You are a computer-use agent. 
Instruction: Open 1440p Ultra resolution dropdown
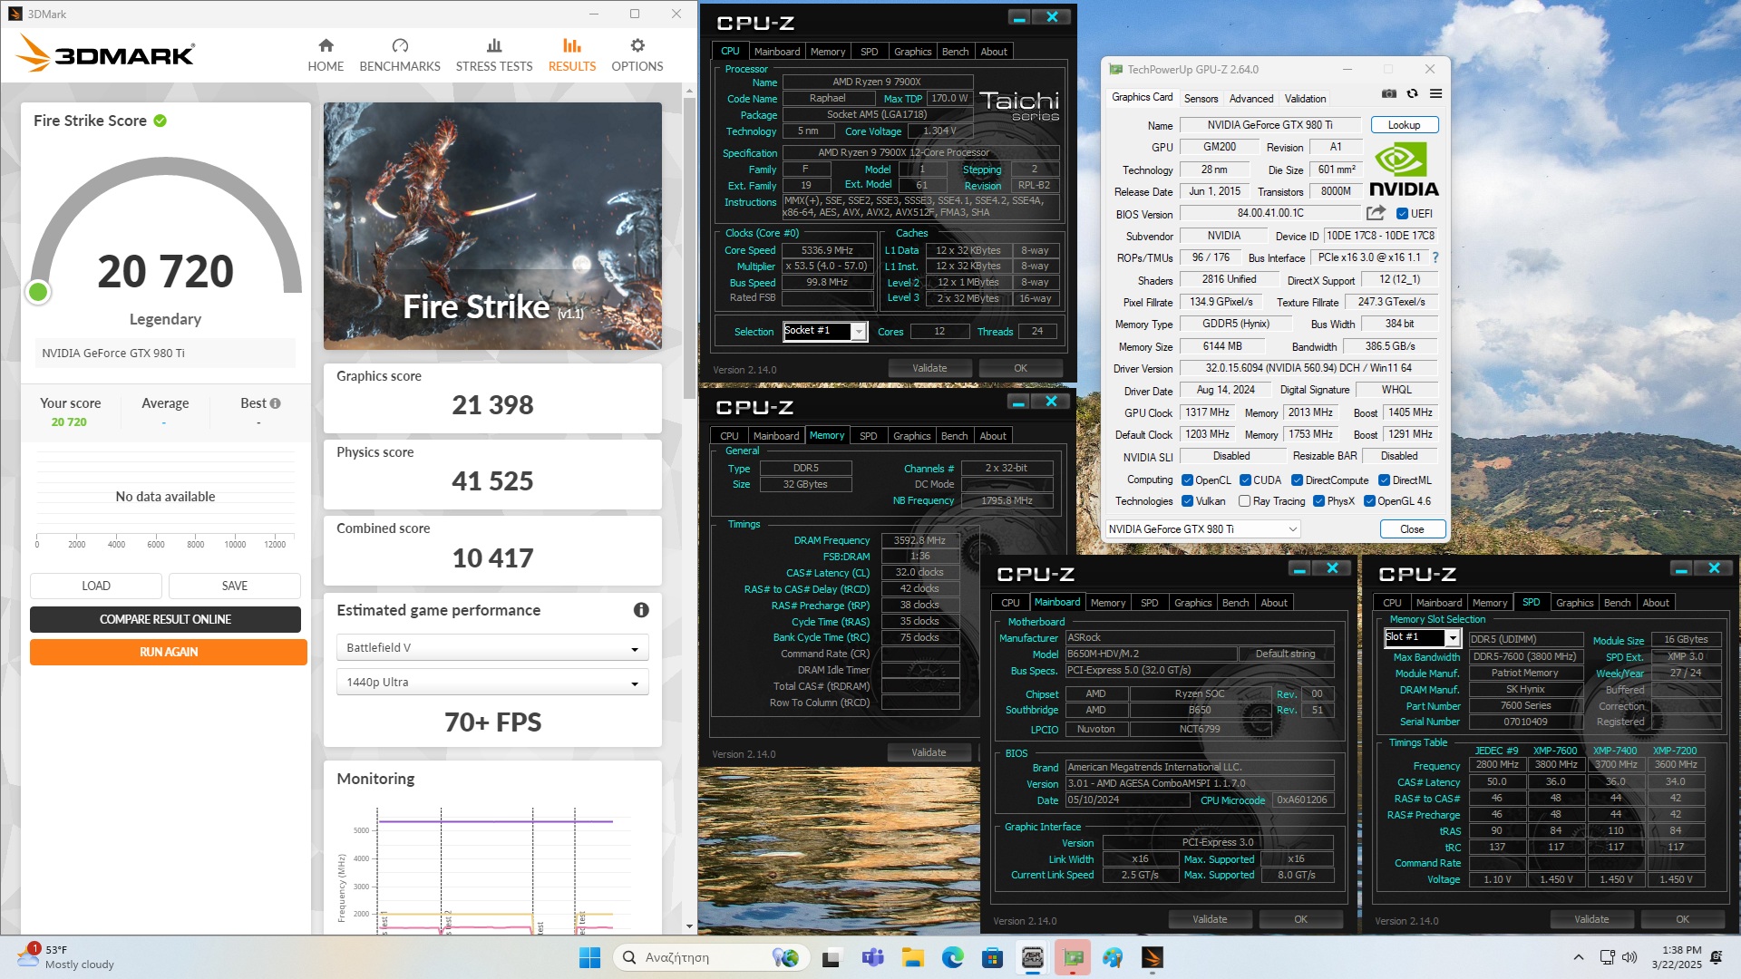pyautogui.click(x=492, y=682)
